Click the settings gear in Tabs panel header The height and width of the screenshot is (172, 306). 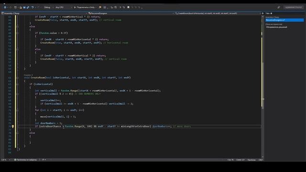271,13
